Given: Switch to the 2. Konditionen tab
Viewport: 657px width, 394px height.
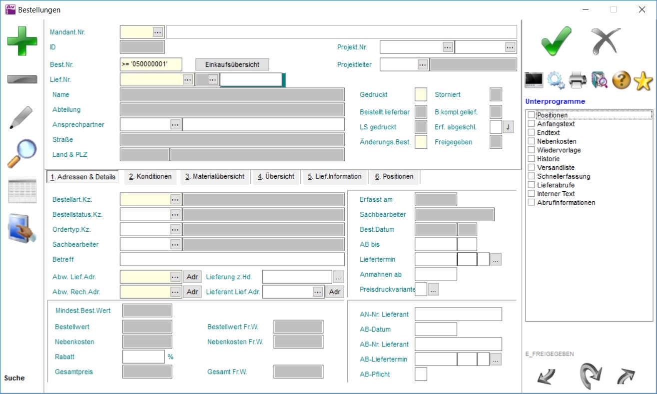Looking at the screenshot, I should pyautogui.click(x=150, y=177).
